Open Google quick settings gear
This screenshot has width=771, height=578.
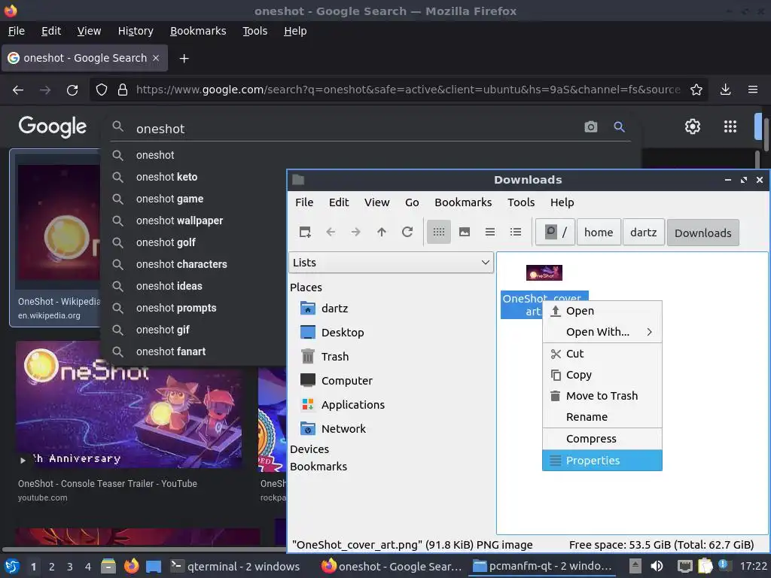pos(693,126)
